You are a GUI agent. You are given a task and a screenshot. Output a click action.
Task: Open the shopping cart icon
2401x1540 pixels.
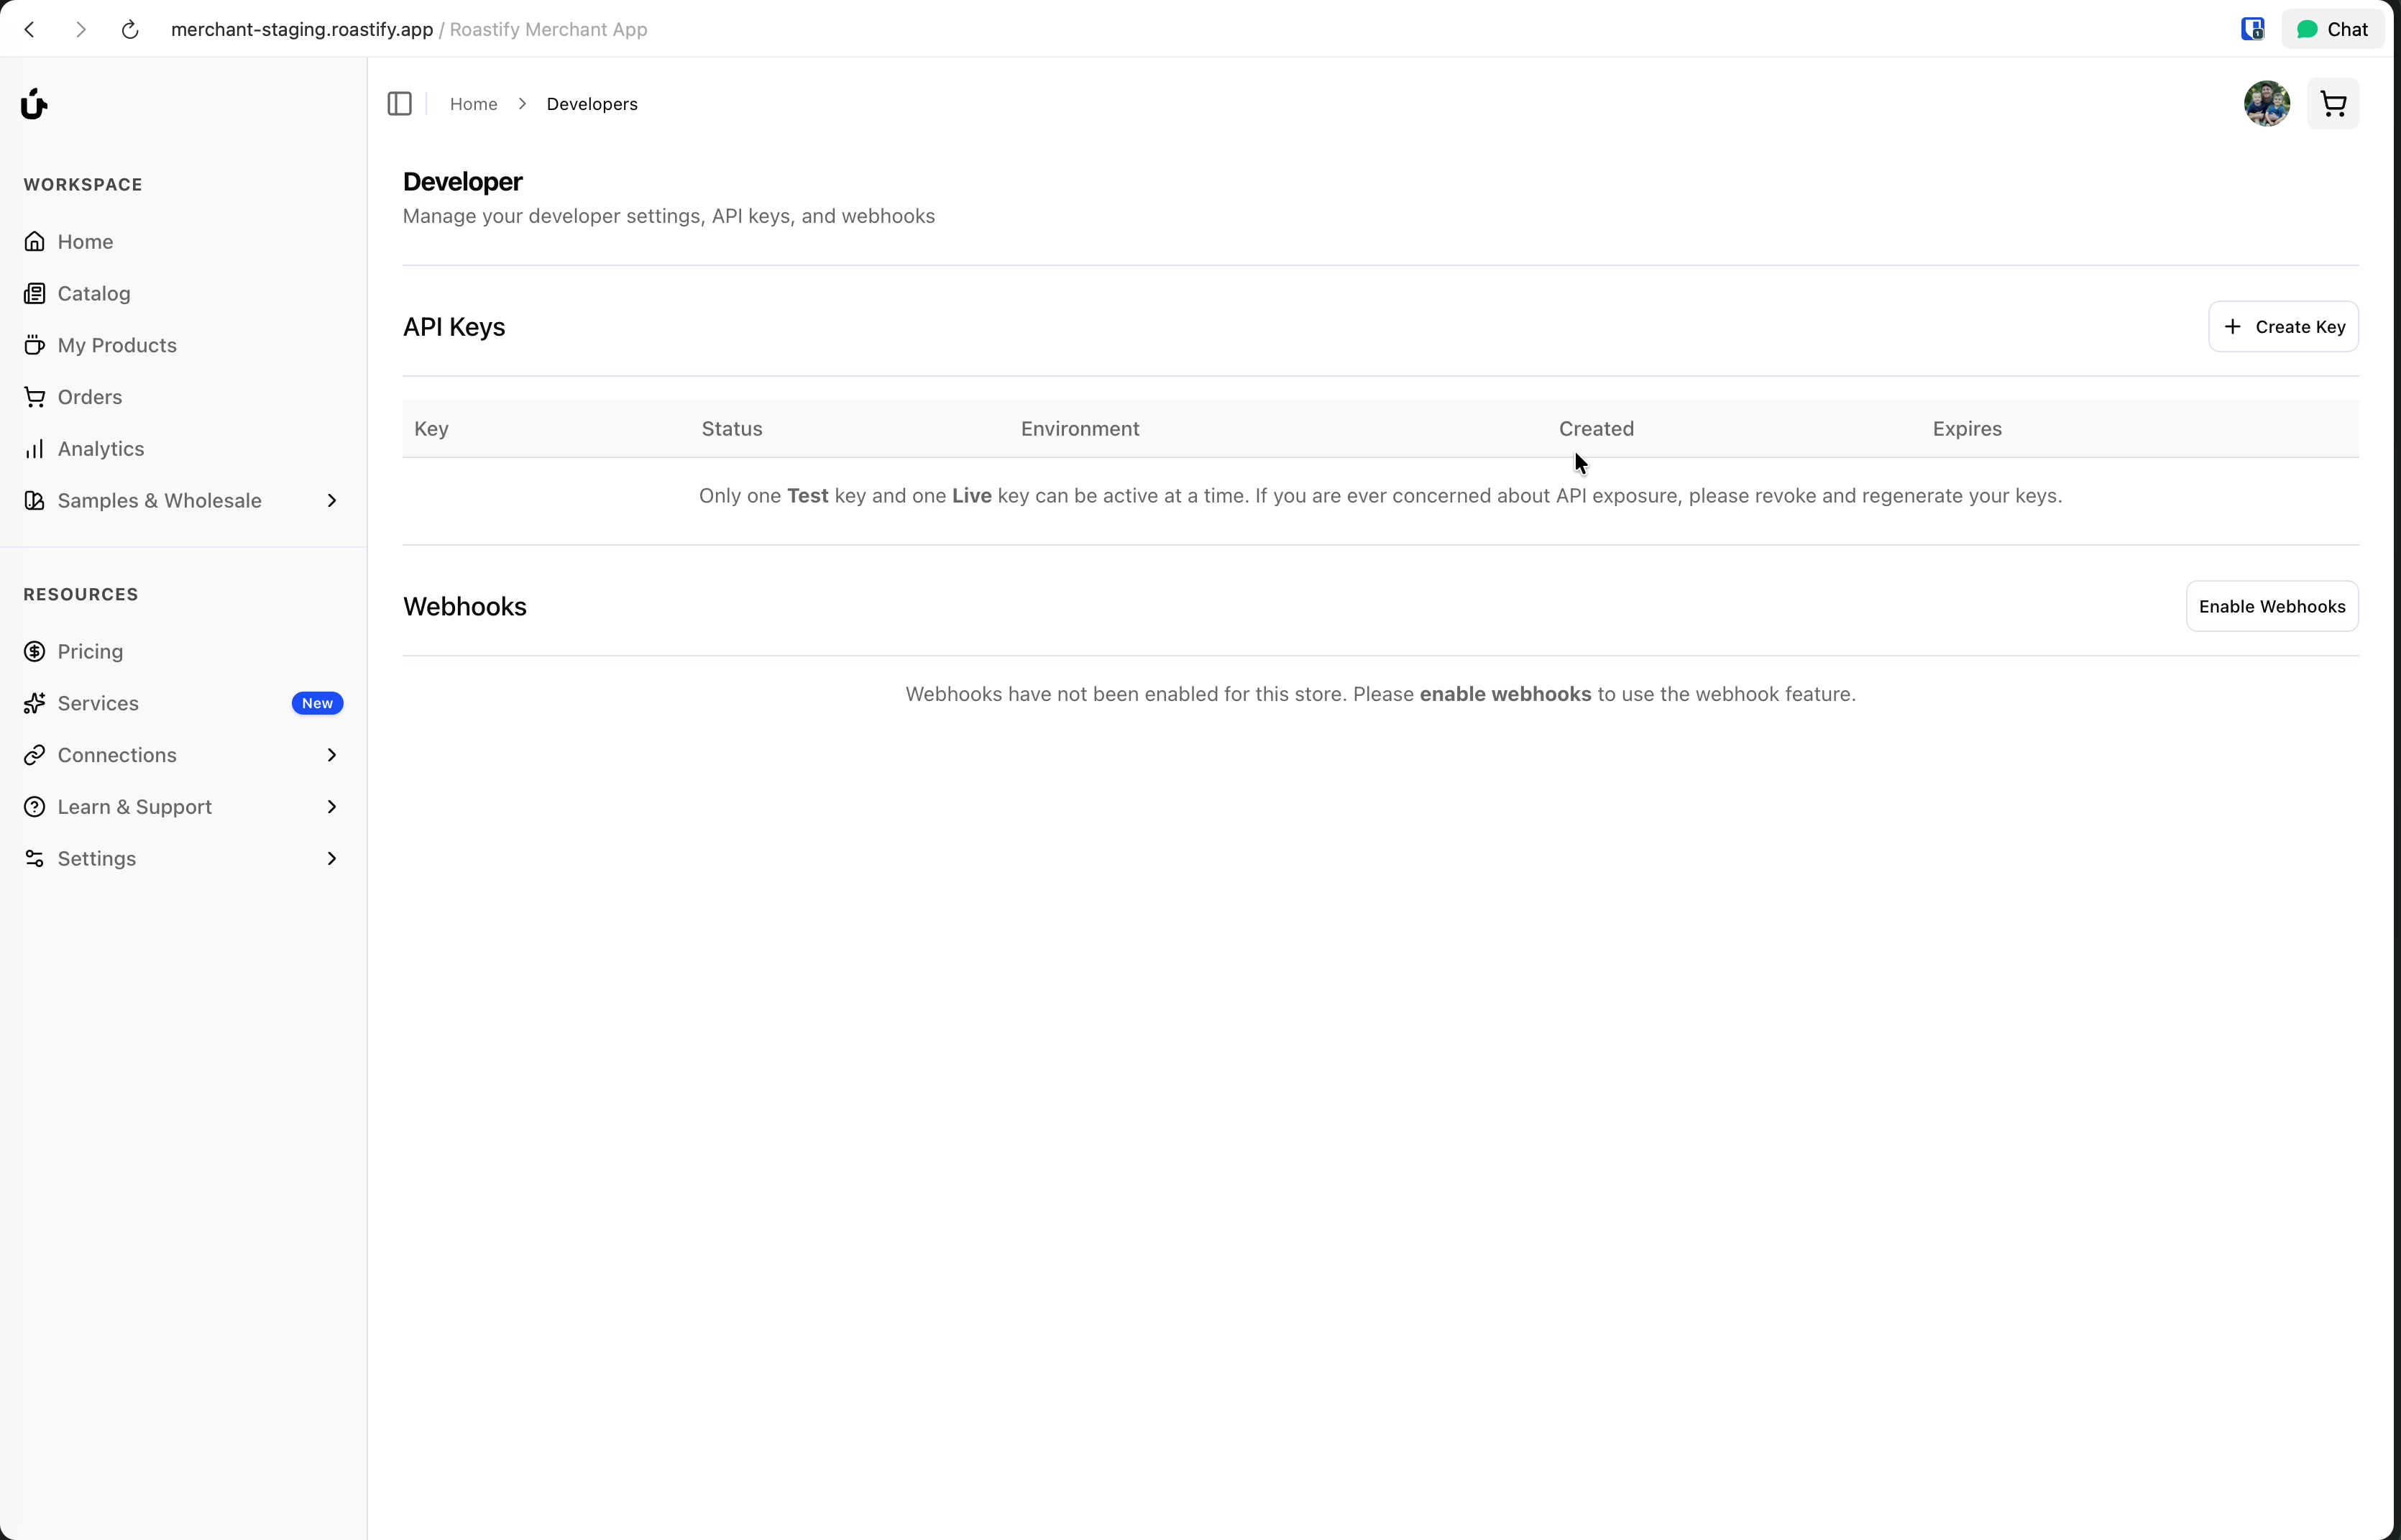tap(2332, 104)
